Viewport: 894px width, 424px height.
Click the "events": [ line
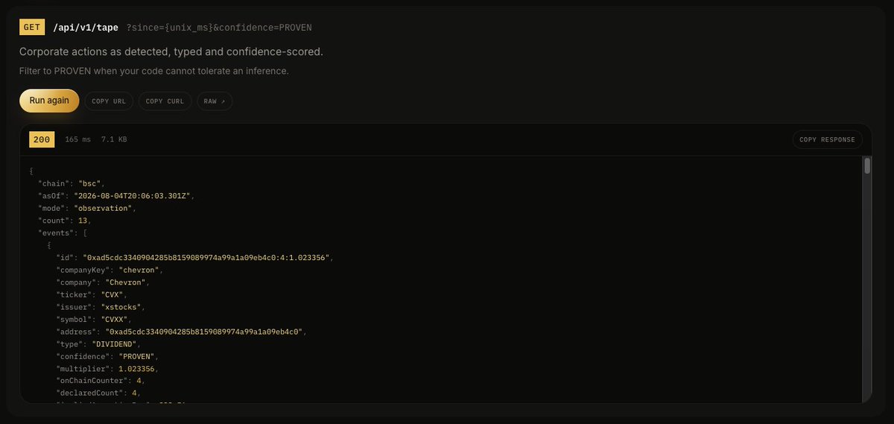tap(63, 232)
